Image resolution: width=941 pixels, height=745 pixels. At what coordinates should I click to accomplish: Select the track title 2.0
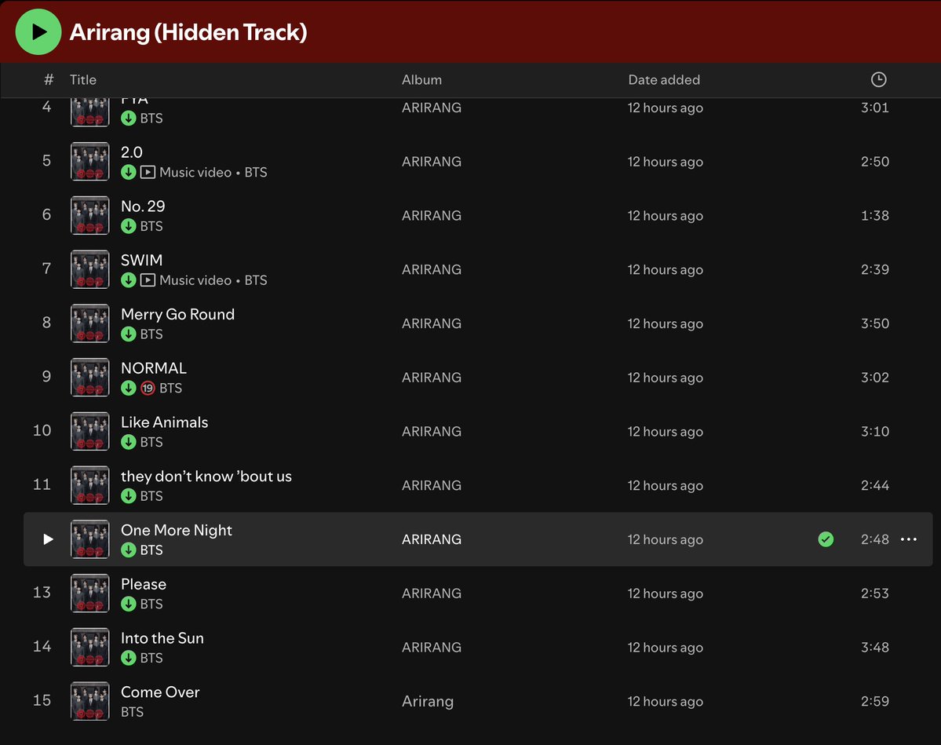(131, 152)
